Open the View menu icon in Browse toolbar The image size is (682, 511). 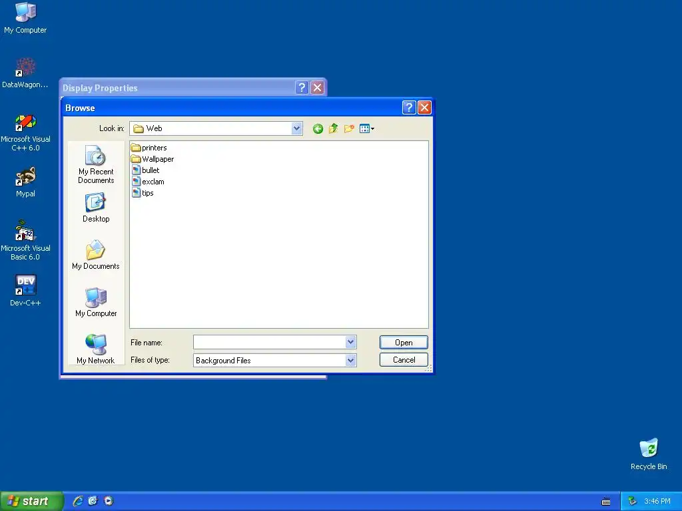click(x=367, y=128)
